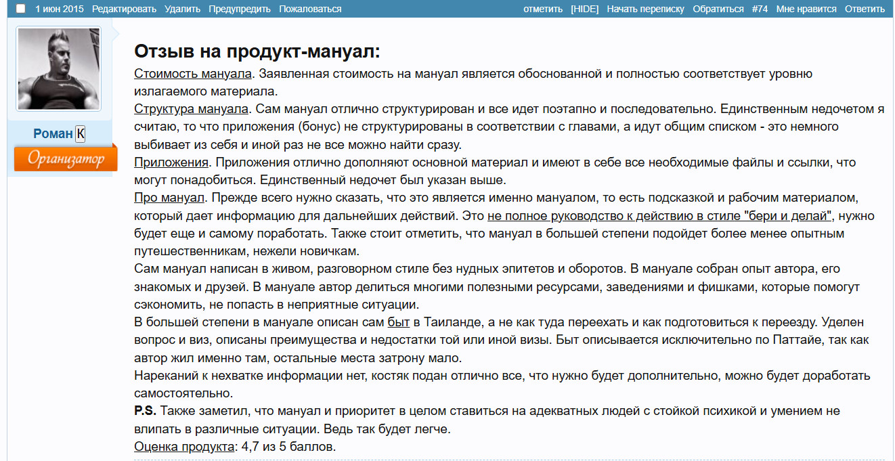
Task: Click the underlined word Приложения
Action: click(171, 162)
